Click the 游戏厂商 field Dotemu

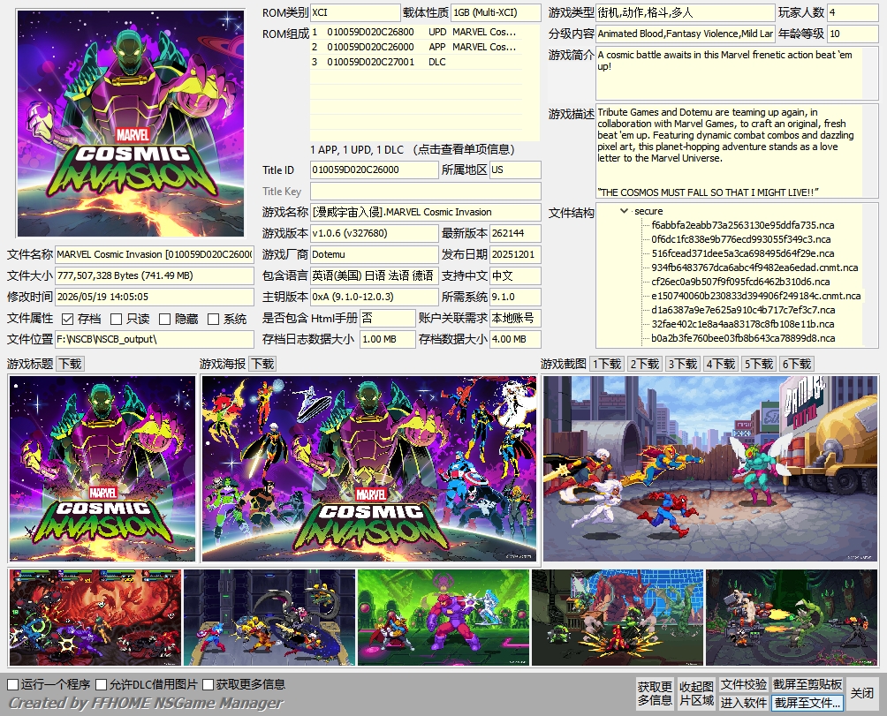(x=375, y=254)
